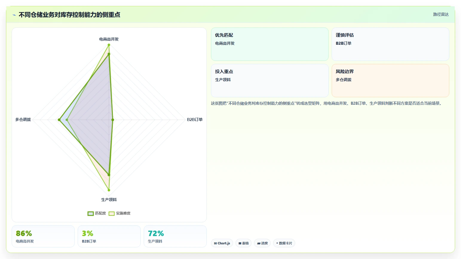This screenshot has width=461, height=259.
Task: Select the Chart.js tag chip
Action: click(x=222, y=243)
